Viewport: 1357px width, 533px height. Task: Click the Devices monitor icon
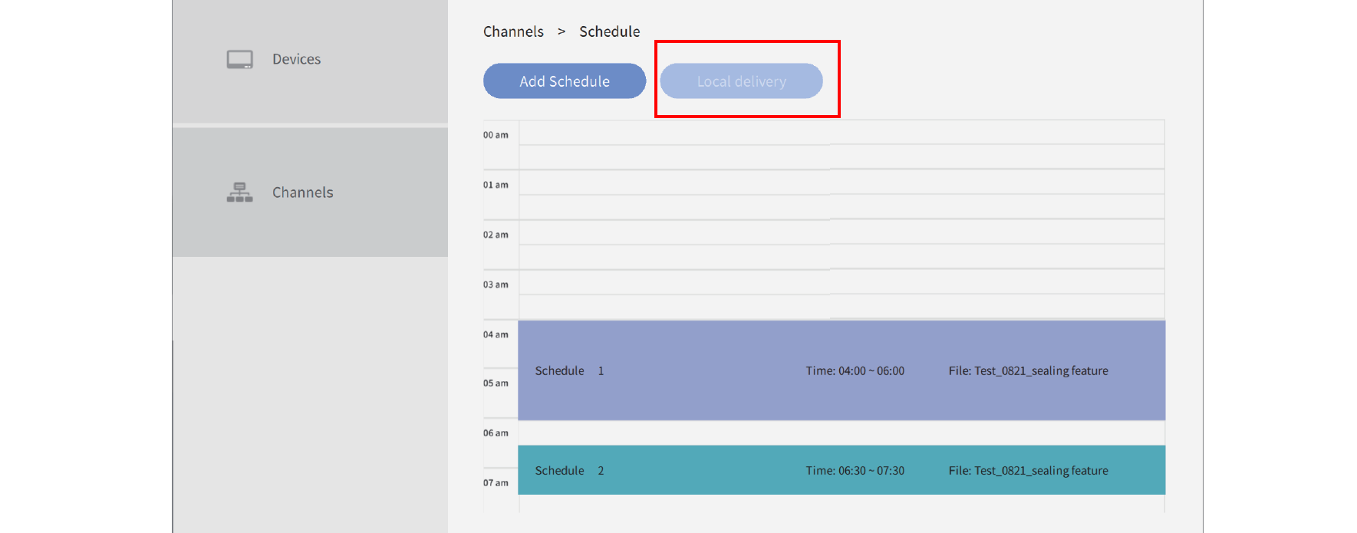(x=239, y=60)
